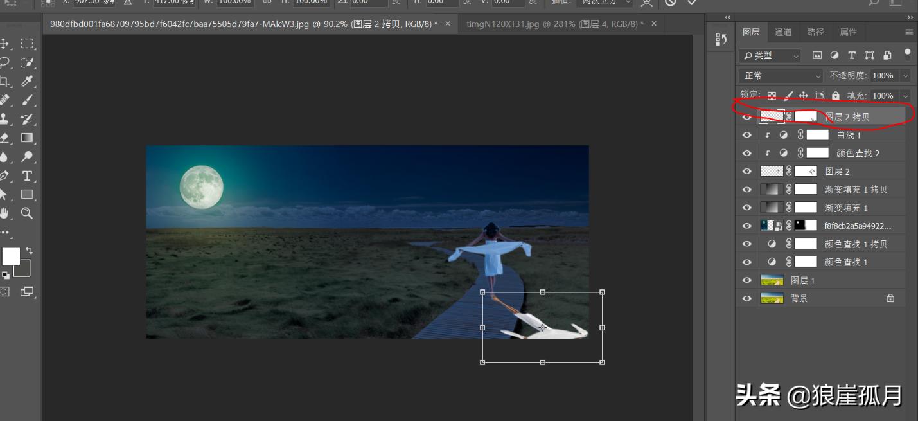Click the 图层 1 layer thumbnail
The image size is (918, 421).
pos(772,280)
